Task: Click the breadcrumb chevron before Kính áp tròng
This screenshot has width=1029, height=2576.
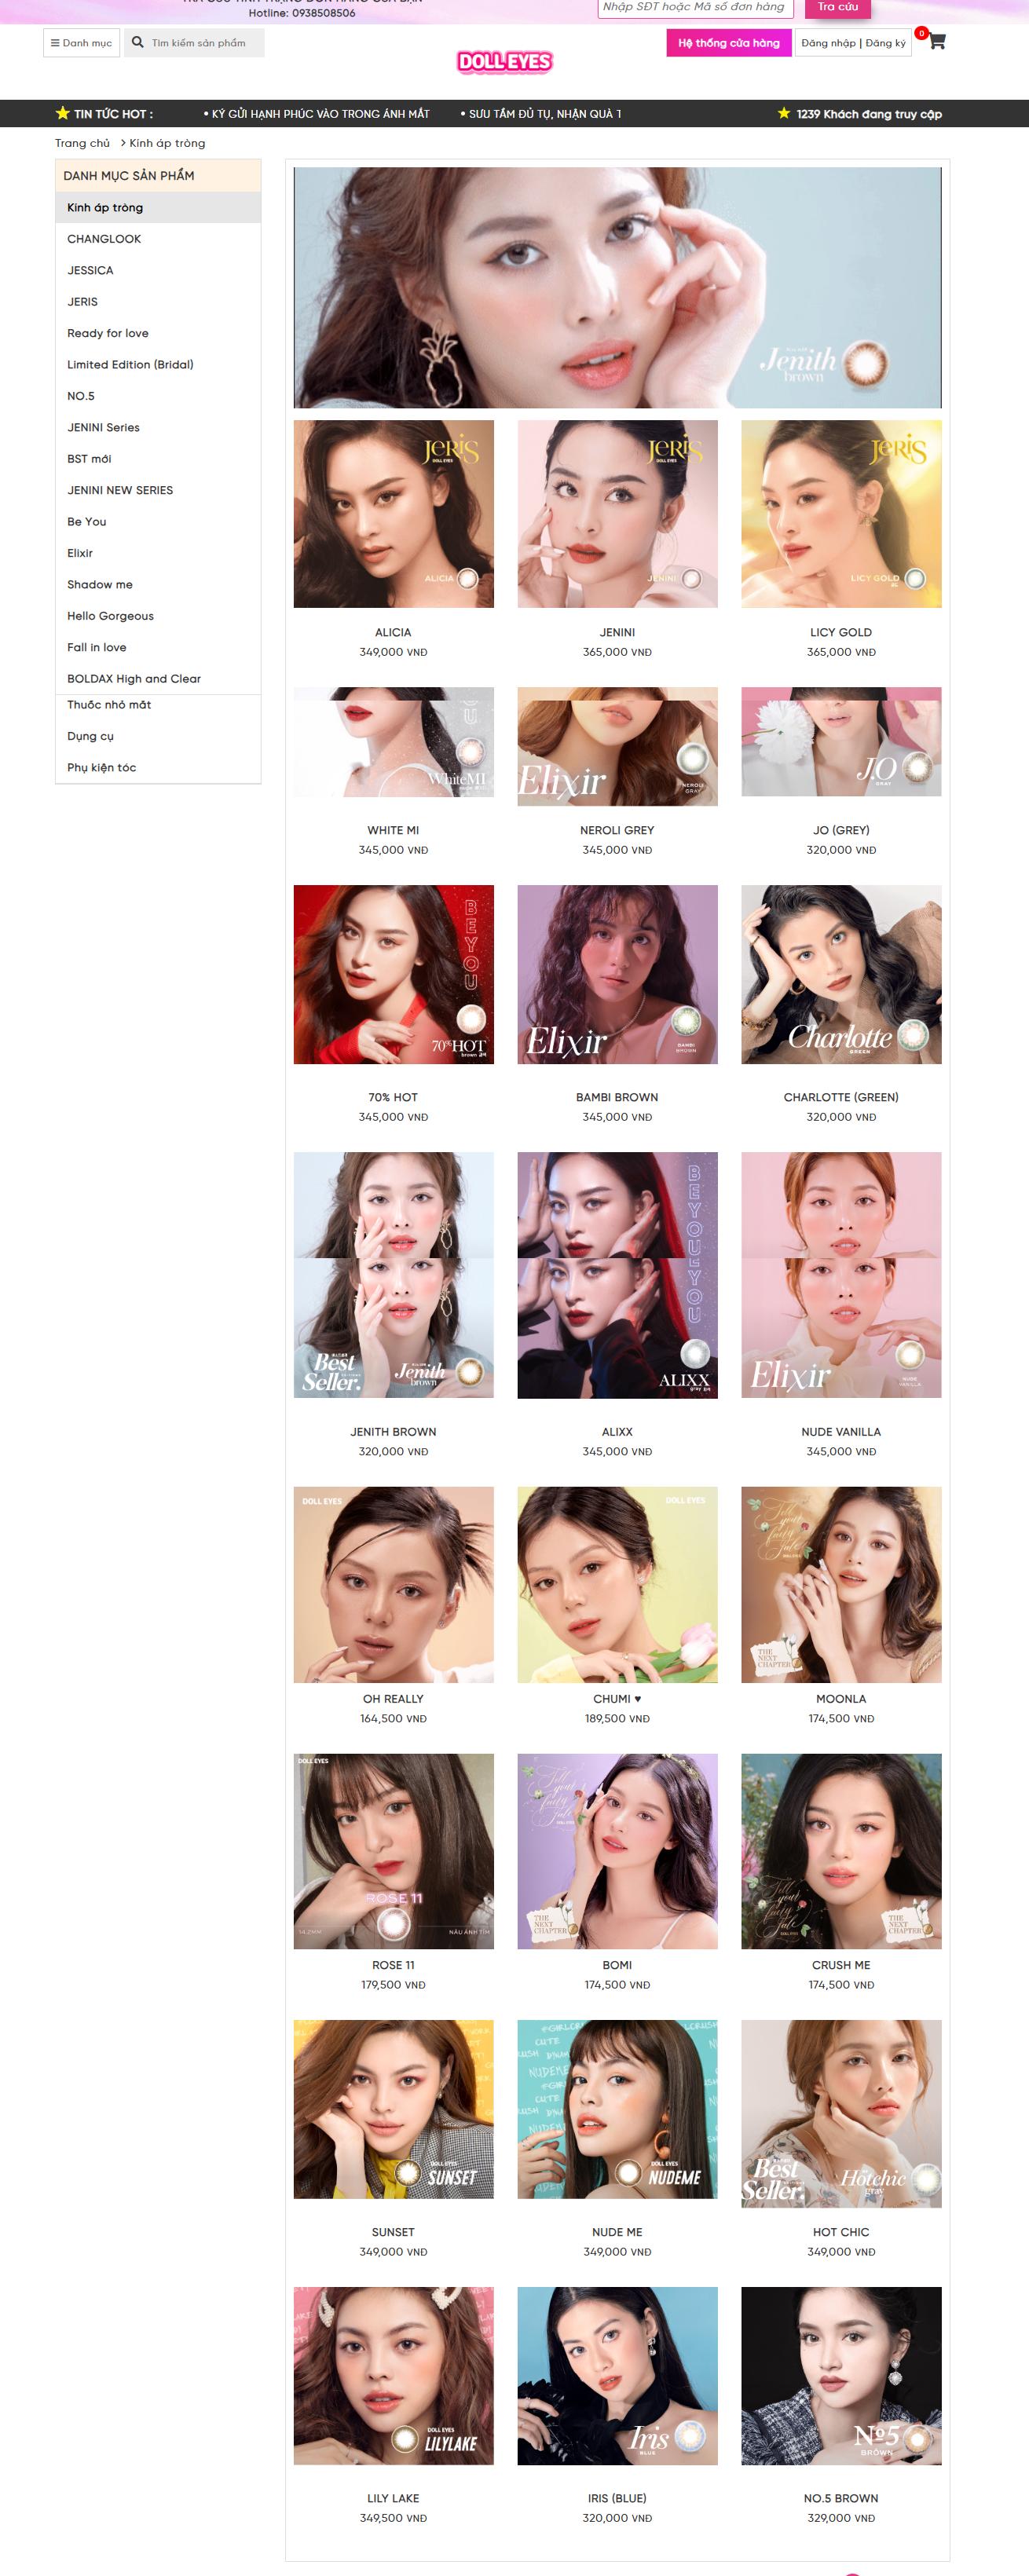Action: coord(123,143)
